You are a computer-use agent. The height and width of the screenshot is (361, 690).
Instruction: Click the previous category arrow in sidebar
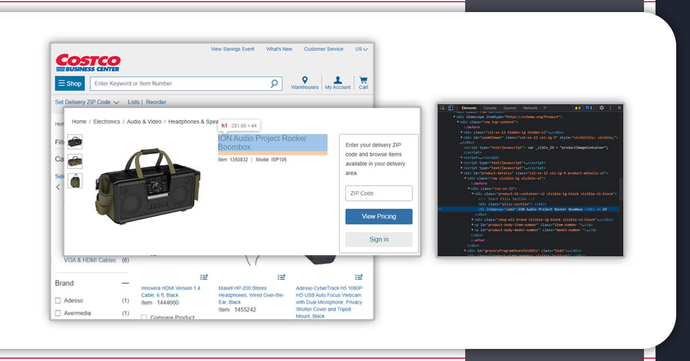[x=57, y=187]
